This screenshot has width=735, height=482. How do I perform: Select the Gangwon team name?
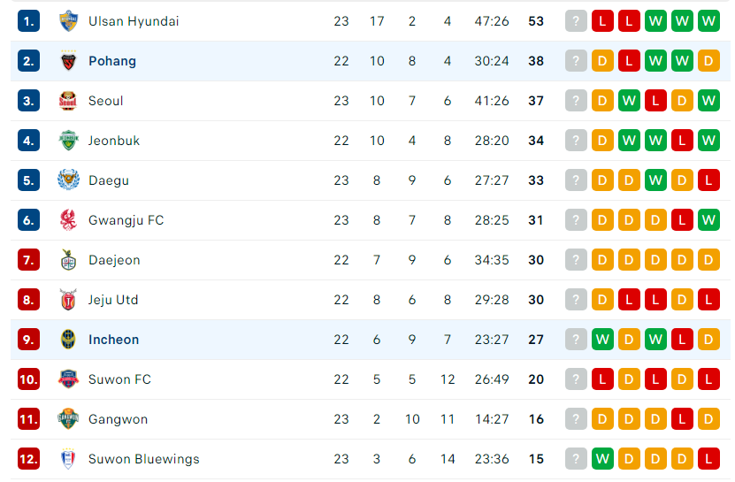(x=118, y=419)
